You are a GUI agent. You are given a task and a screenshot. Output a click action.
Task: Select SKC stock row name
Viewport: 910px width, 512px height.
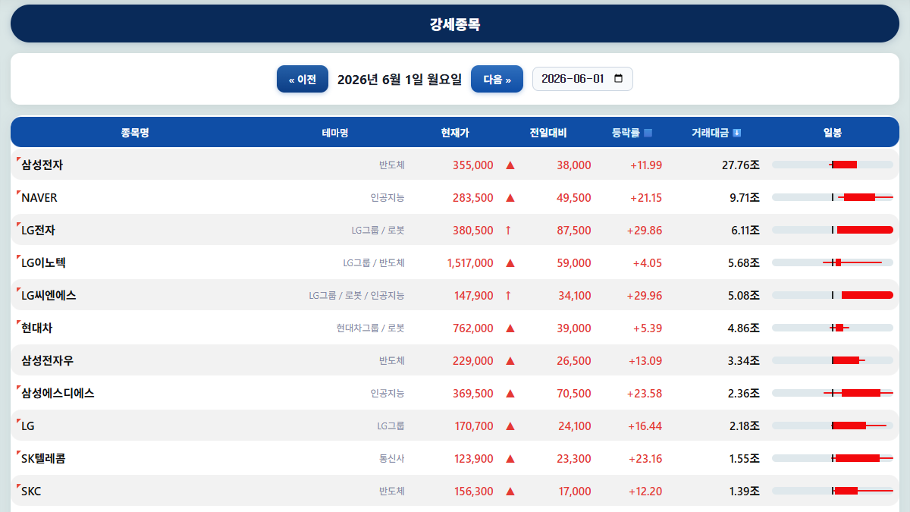pyautogui.click(x=31, y=491)
